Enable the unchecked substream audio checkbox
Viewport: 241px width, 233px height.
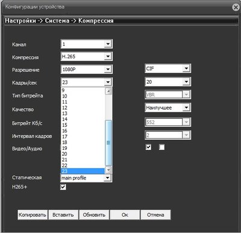(x=161, y=147)
